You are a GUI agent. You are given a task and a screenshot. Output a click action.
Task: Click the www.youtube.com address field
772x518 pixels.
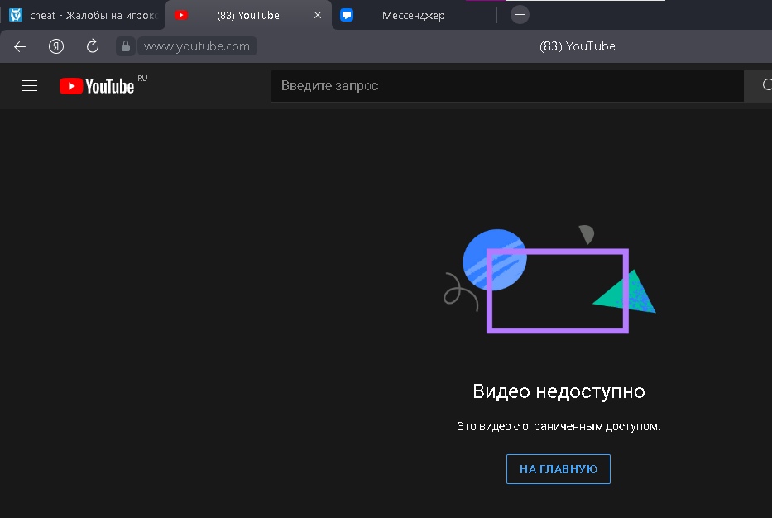(197, 46)
